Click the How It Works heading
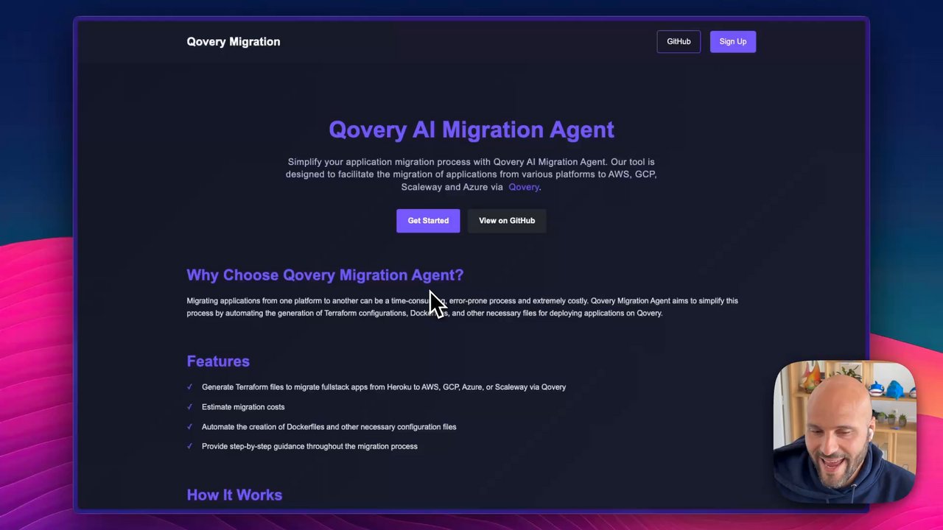This screenshot has width=943, height=530. pos(234,495)
